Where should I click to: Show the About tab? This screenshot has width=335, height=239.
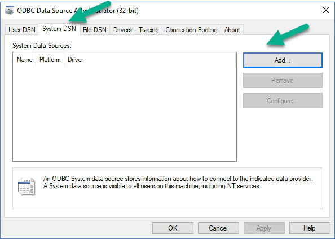pyautogui.click(x=232, y=30)
